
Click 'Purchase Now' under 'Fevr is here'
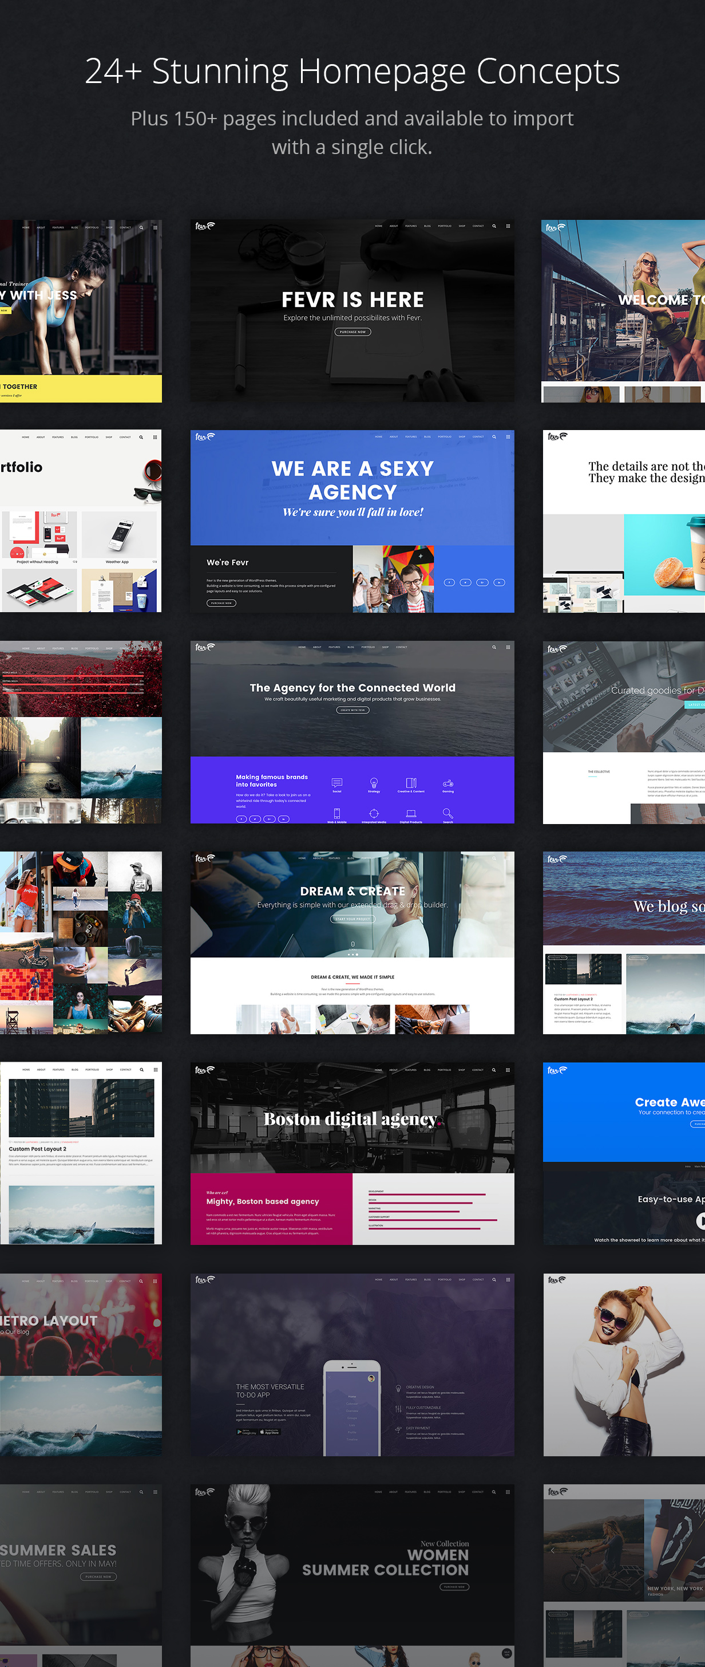(352, 332)
